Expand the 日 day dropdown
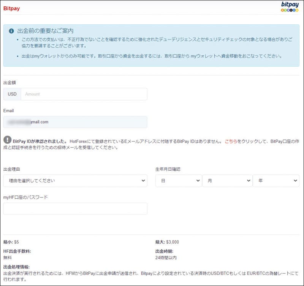The width and height of the screenshot is (304, 286). 178,181
